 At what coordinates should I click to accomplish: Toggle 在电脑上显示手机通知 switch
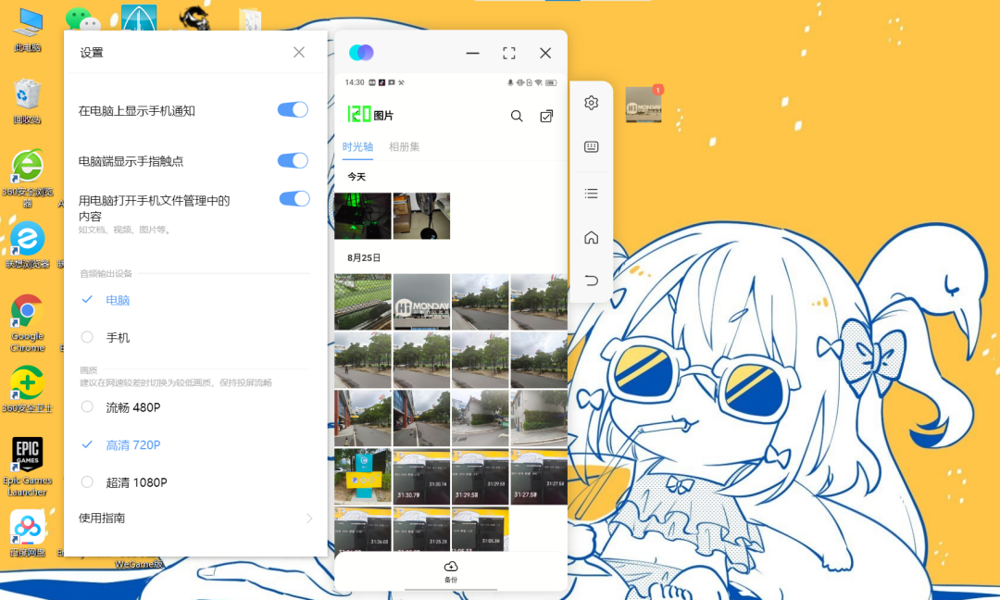[x=293, y=109]
